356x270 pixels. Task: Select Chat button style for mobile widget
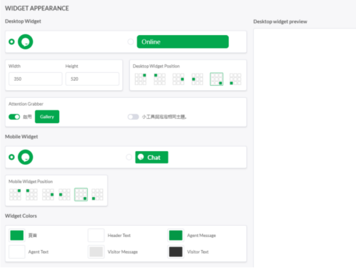click(129, 157)
